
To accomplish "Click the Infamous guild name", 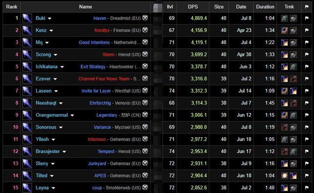I will click(97, 140).
